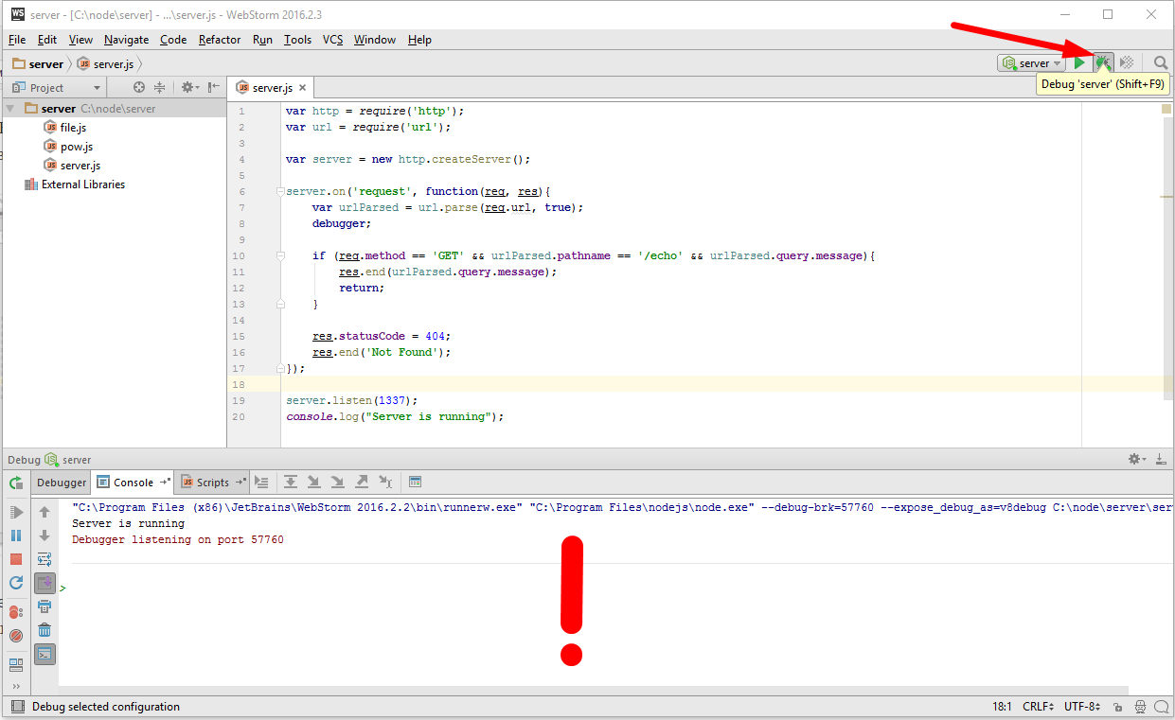Collapse the server root folder in tree

tap(10, 109)
